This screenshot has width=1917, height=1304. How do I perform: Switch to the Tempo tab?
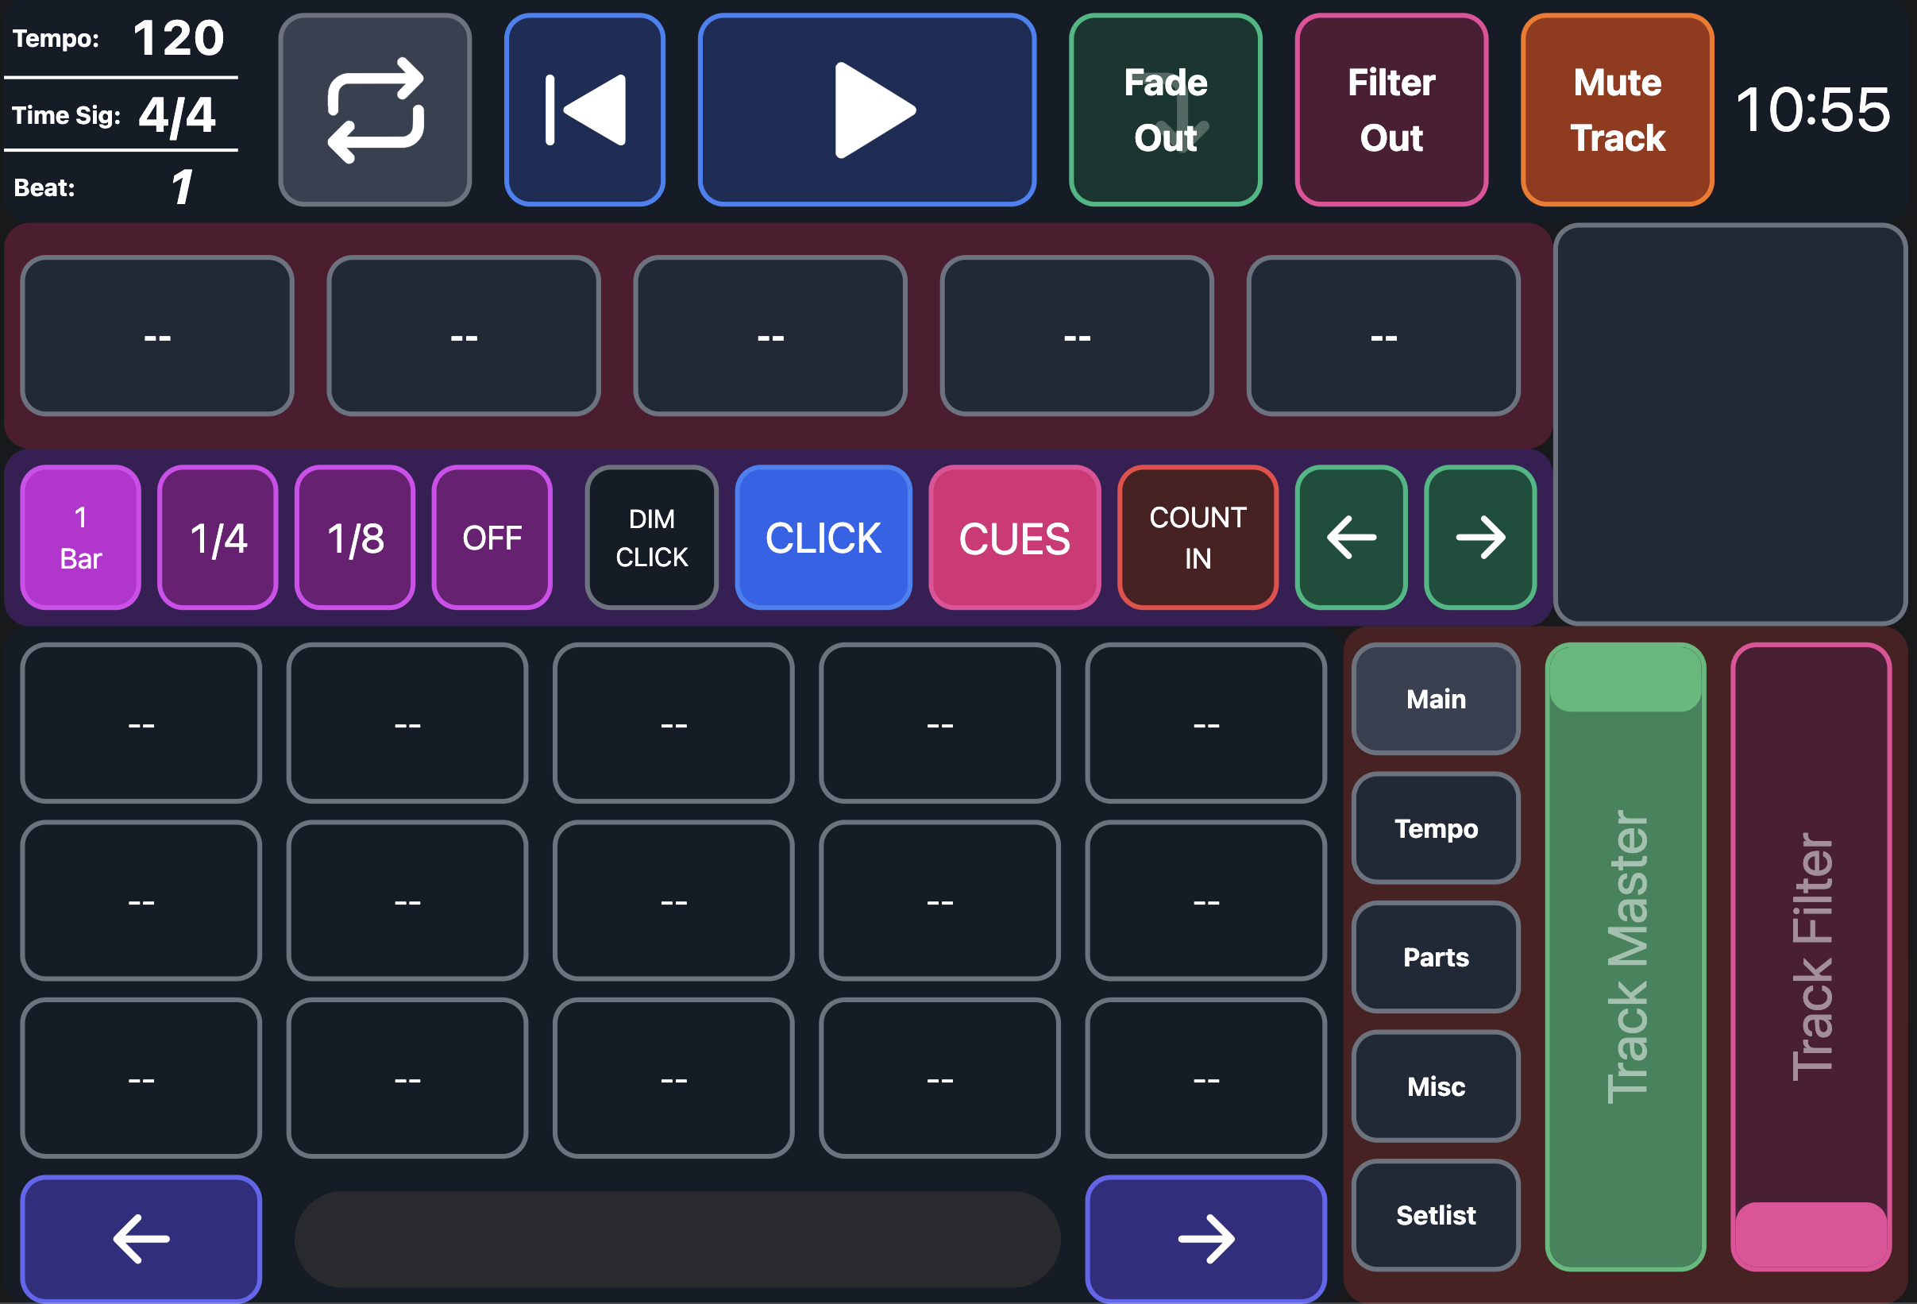1435,828
